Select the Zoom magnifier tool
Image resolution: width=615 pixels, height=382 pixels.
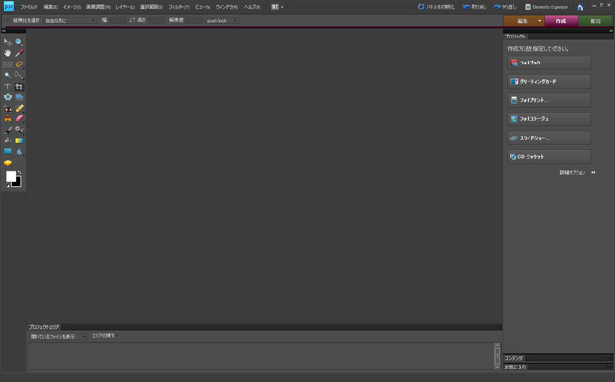click(x=19, y=42)
